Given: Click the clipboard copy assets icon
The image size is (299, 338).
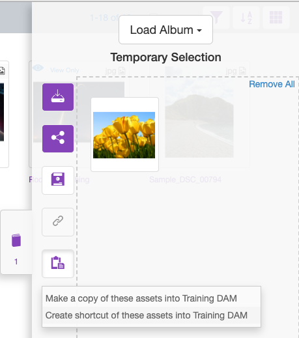Looking at the screenshot, I should point(58,264).
